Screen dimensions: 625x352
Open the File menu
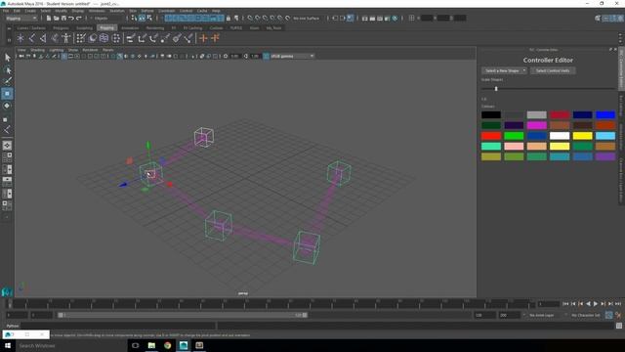(6, 11)
